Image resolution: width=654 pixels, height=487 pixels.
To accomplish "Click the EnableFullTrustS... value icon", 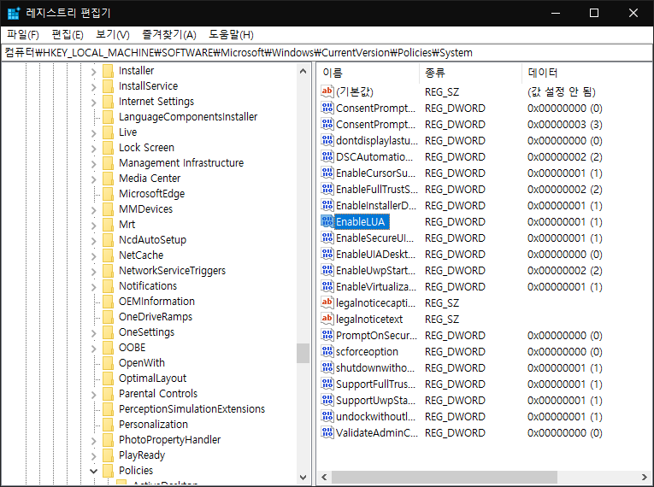I will (327, 190).
